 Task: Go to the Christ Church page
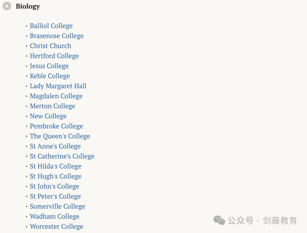51,46
